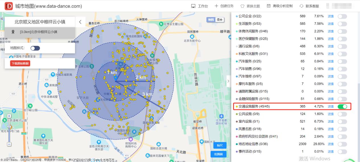
Task: Collapse the left panel with the chevron
Action: click(80, 22)
